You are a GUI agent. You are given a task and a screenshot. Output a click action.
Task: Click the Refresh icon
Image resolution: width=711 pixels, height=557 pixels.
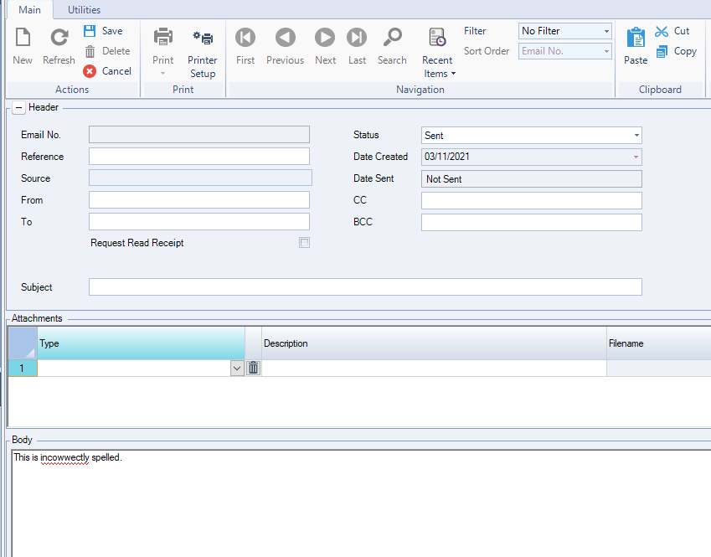[x=59, y=38]
